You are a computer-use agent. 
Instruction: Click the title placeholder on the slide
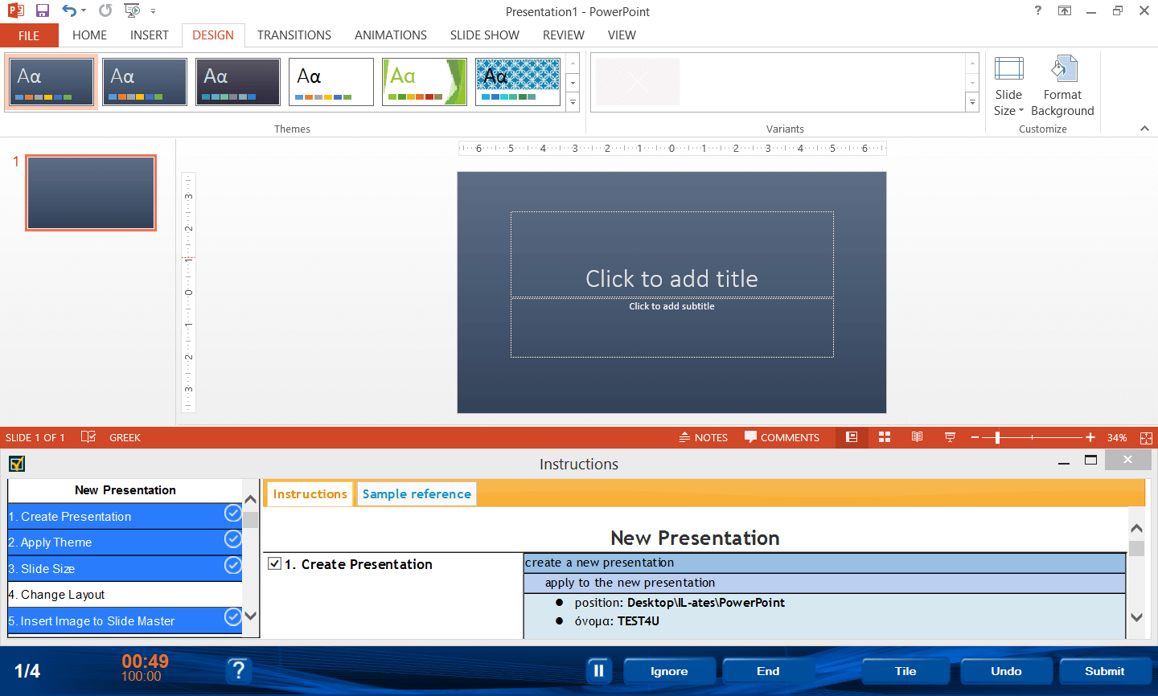coord(671,255)
